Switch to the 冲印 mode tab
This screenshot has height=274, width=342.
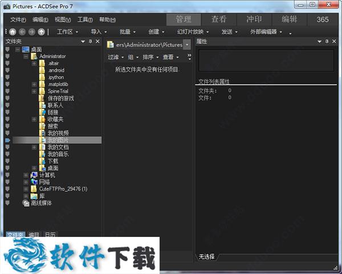pos(254,19)
